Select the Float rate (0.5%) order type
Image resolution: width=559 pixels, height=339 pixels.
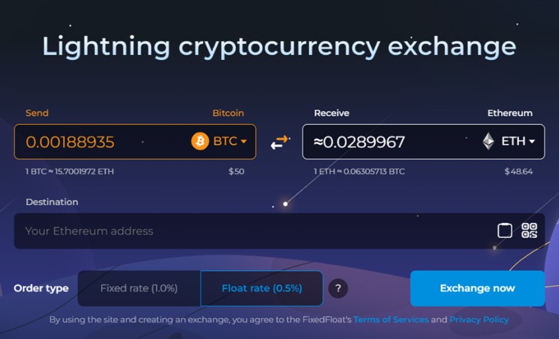262,288
